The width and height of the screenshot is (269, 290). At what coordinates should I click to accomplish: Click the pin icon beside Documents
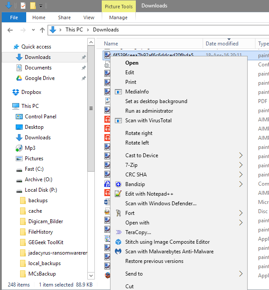coord(84,68)
